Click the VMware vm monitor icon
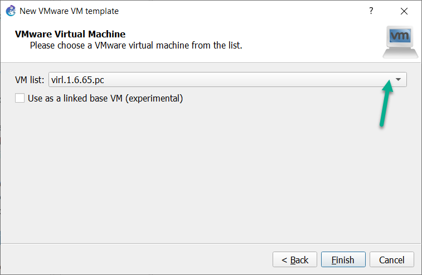 [400, 42]
